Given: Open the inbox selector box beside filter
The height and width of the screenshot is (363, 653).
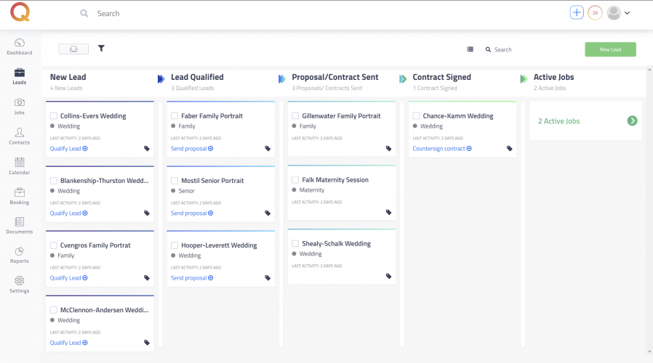Looking at the screenshot, I should [x=73, y=49].
